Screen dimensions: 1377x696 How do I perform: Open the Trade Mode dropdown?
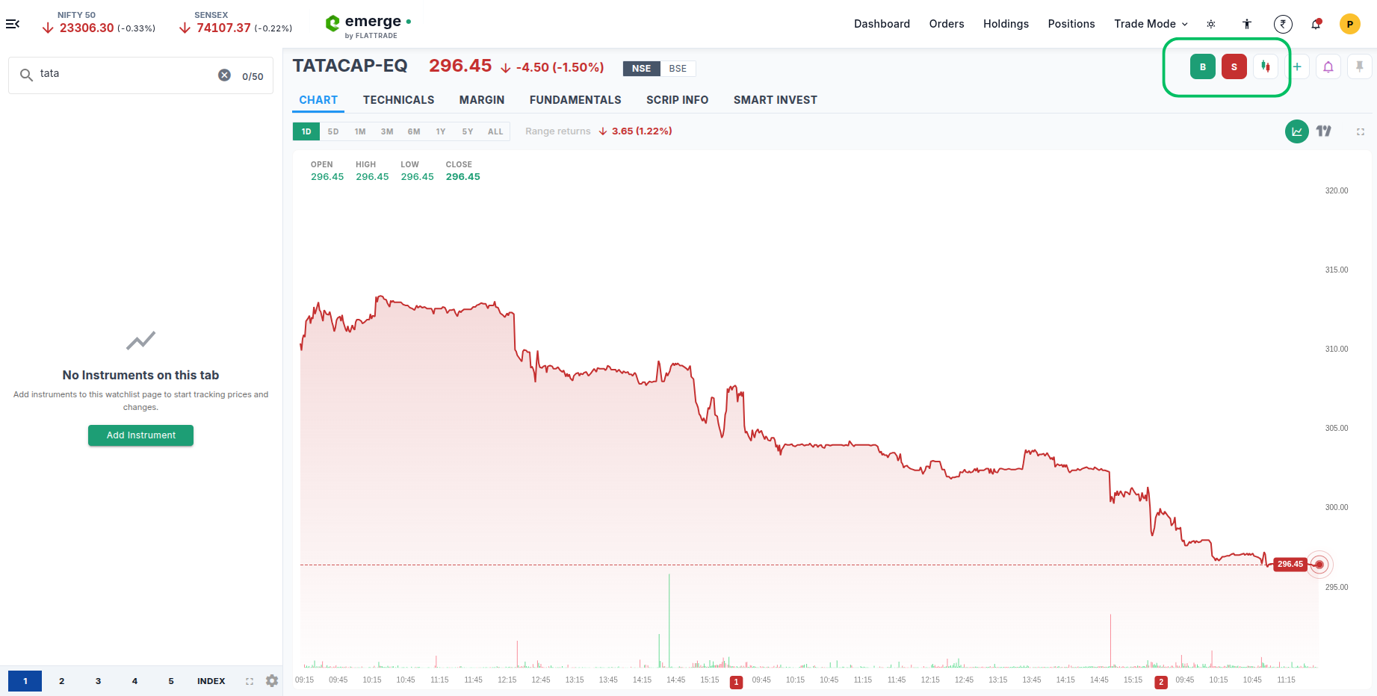point(1151,24)
